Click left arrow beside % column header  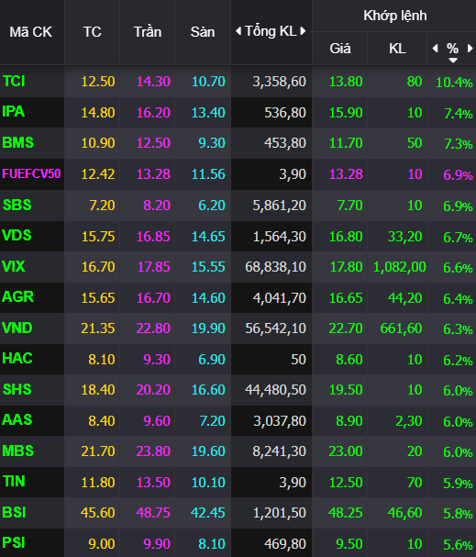[435, 49]
